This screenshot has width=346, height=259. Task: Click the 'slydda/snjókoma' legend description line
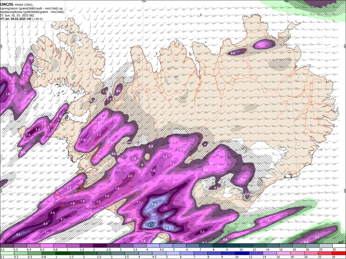(x=32, y=12)
